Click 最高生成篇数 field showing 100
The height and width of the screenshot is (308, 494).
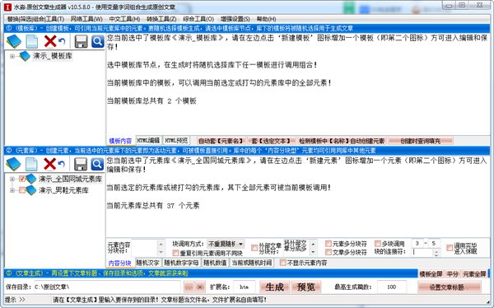392,287
